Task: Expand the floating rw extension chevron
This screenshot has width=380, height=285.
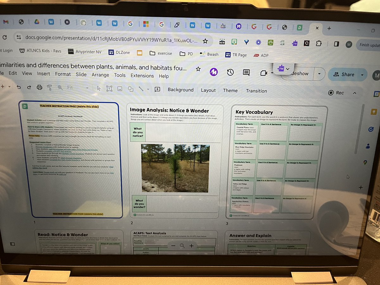Action: click(x=288, y=69)
